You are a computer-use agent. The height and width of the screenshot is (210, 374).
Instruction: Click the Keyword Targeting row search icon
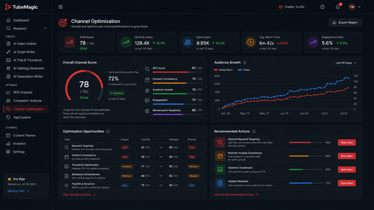(66, 147)
